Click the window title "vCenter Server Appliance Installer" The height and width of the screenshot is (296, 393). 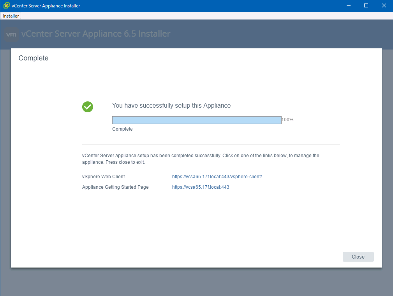coord(46,6)
